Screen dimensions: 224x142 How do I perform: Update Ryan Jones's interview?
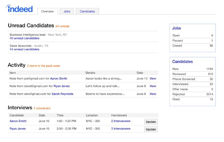[x=151, y=129]
